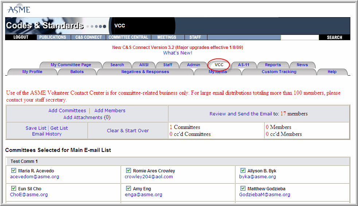358x206 pixels.
Task: Open the ANSI tab
Action: 144,65
